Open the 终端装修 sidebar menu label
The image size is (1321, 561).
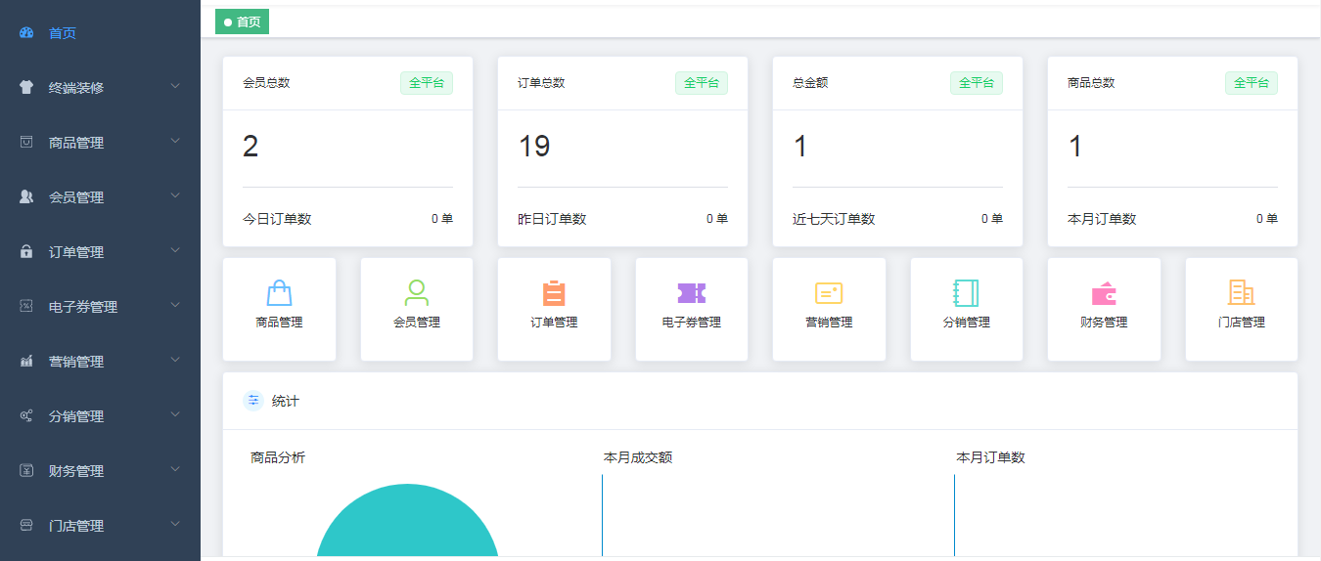[76, 88]
